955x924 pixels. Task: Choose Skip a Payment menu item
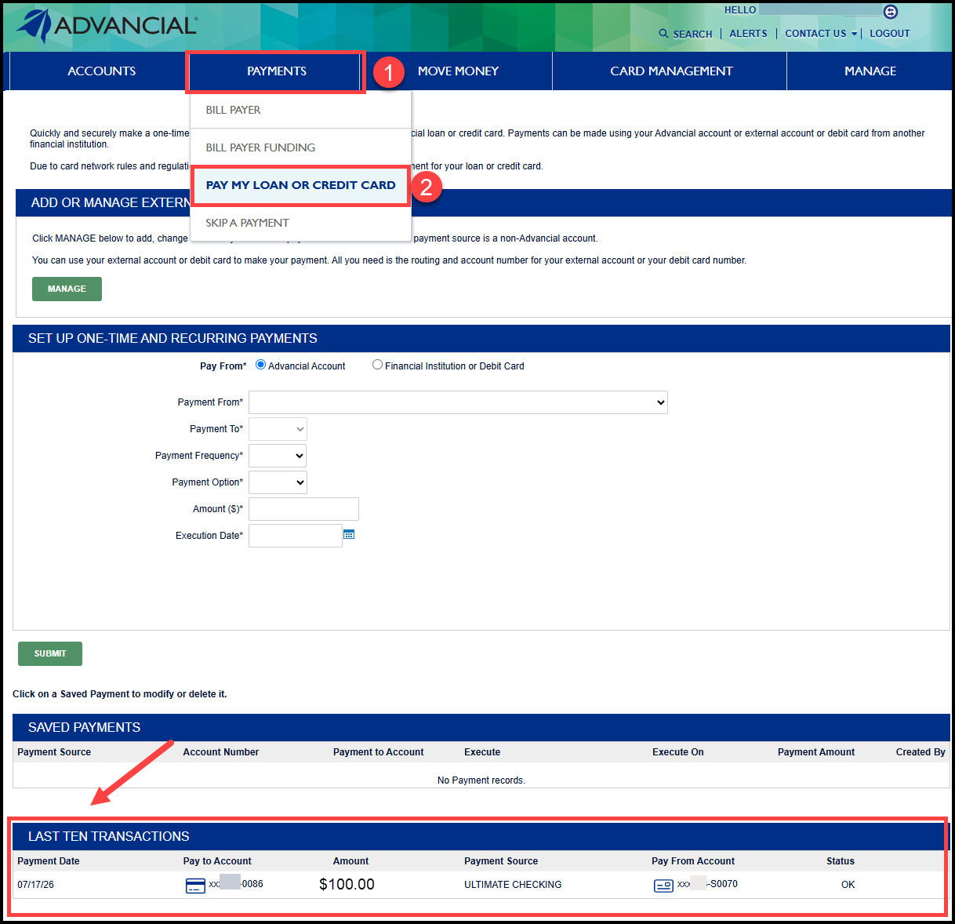point(300,223)
